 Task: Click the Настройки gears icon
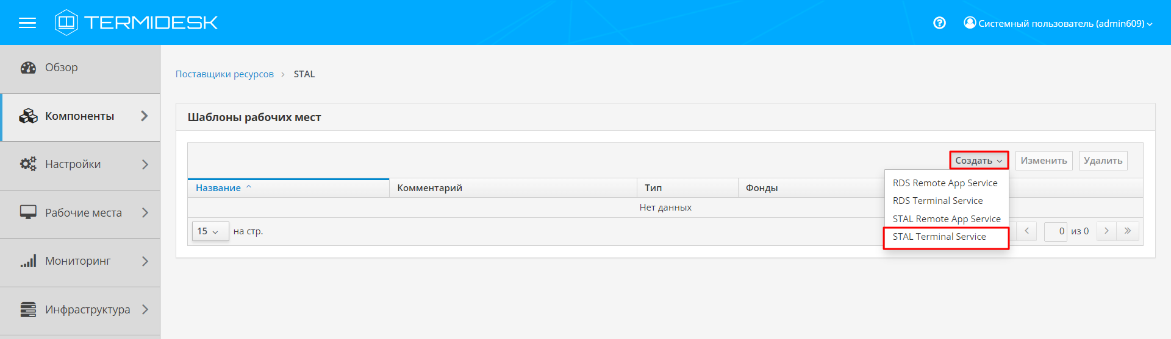point(28,164)
